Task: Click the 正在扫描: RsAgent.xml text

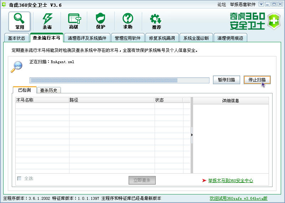Action: point(52,62)
